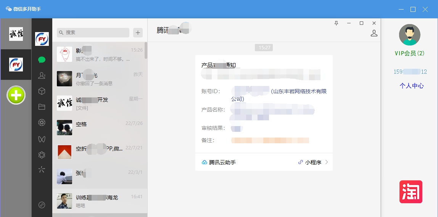Open the butterfly-shaped Channels icon
Viewport: 438px width, 217px height.
tap(42, 139)
